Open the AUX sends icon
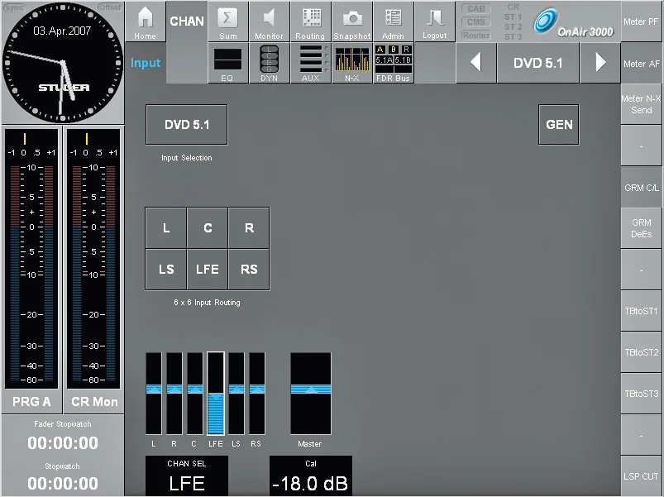 click(310, 63)
